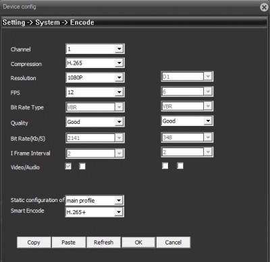Open the sub stream Bit Rate Type dropdown

187,106
